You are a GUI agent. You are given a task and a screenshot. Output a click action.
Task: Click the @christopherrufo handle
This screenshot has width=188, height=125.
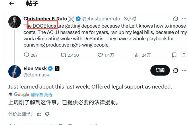coord(102,19)
